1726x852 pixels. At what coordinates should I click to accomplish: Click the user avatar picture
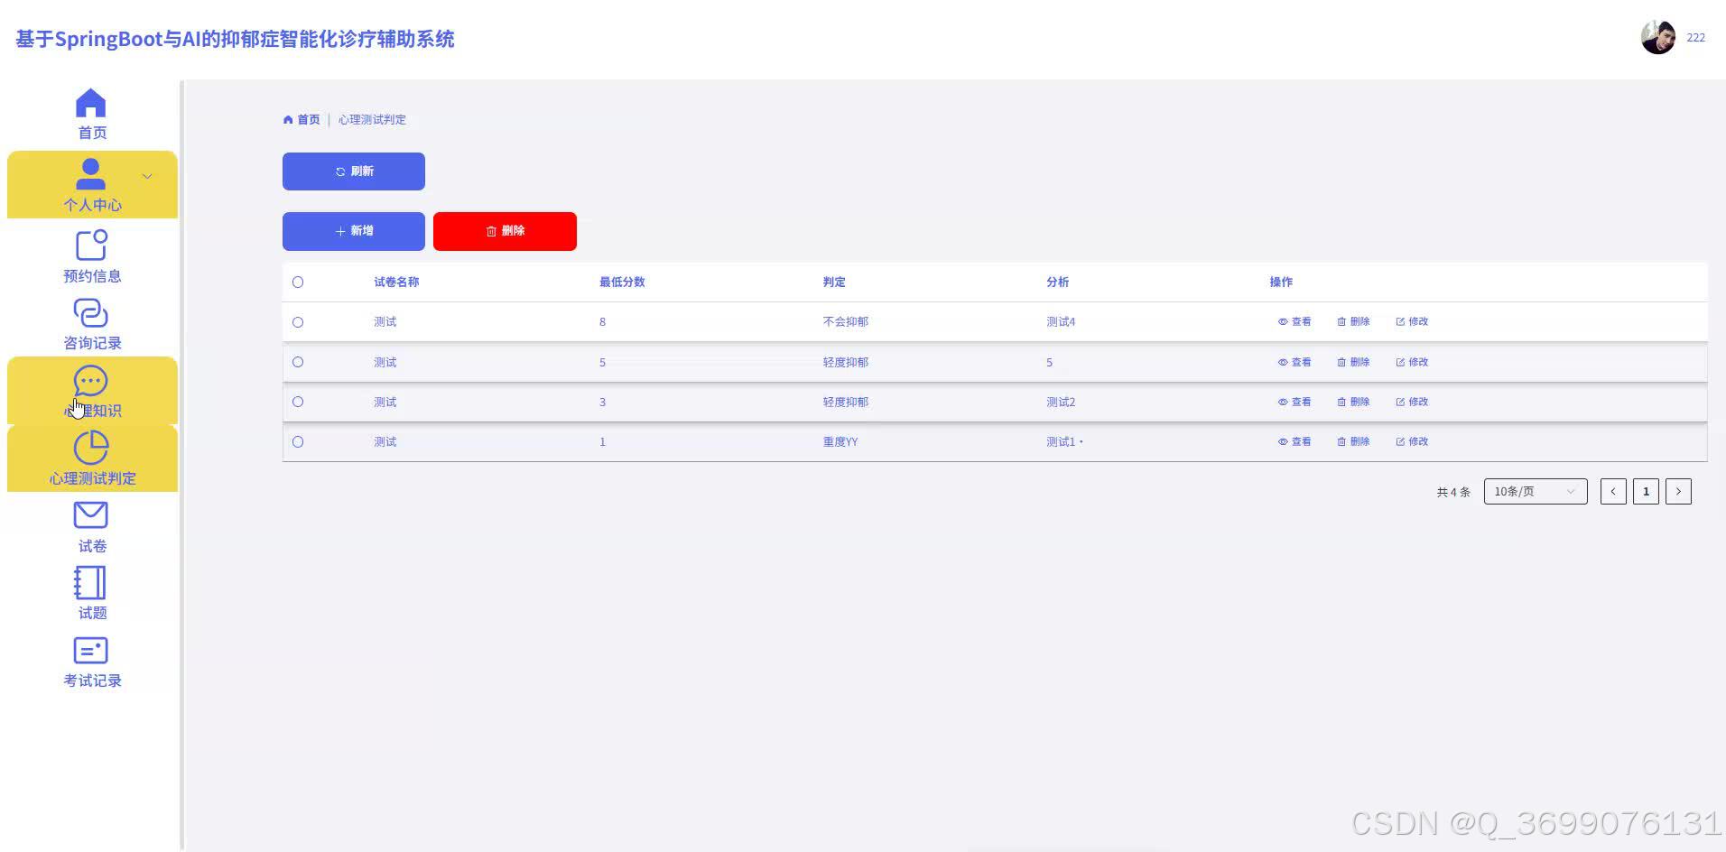(x=1657, y=37)
